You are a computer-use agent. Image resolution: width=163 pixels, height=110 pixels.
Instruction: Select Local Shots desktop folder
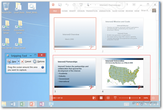coord(19,8)
